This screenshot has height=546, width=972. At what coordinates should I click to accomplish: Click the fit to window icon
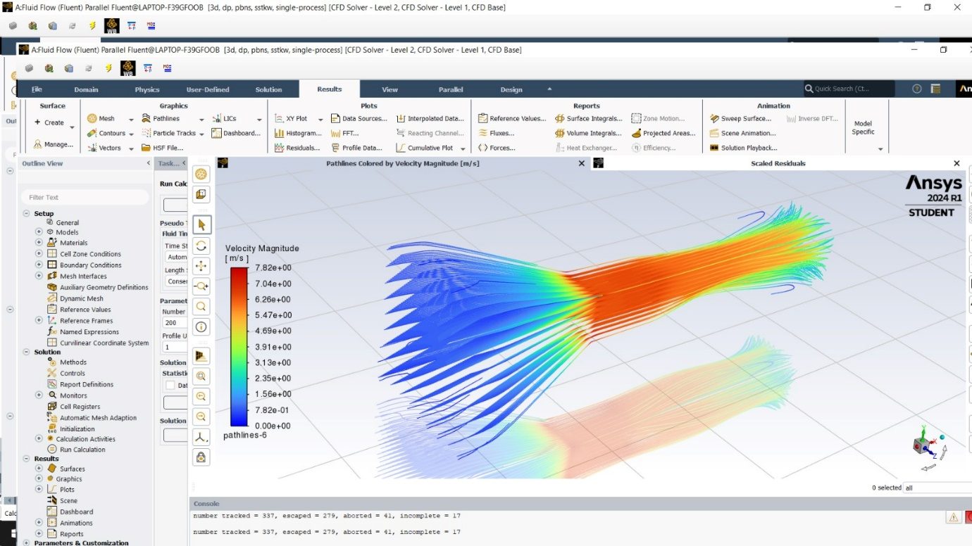(201, 376)
